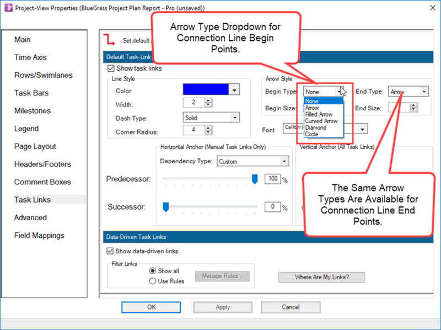Toggle the Show task links checkbox
441x330 pixels.
111,68
